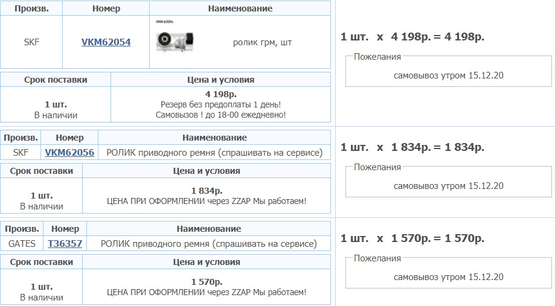The image size is (555, 306).
Task: Open the T36357 part number link
Action: point(65,244)
